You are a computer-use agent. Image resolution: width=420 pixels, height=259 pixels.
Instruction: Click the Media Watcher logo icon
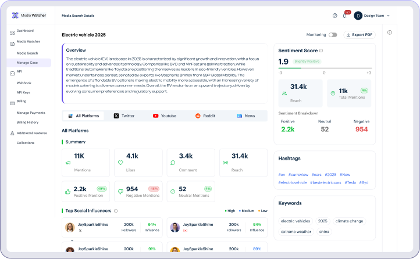tap(15, 16)
